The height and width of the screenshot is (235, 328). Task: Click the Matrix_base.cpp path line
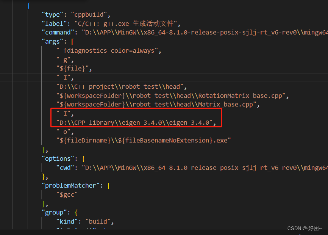[x=158, y=104]
